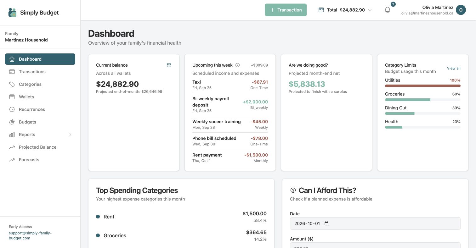
Task: Click the wallet icon beside Total
Action: click(321, 10)
